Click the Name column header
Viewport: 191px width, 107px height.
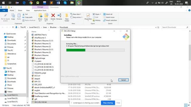pyautogui.click(x=34, y=32)
